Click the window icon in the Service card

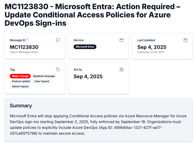coord(121,40)
